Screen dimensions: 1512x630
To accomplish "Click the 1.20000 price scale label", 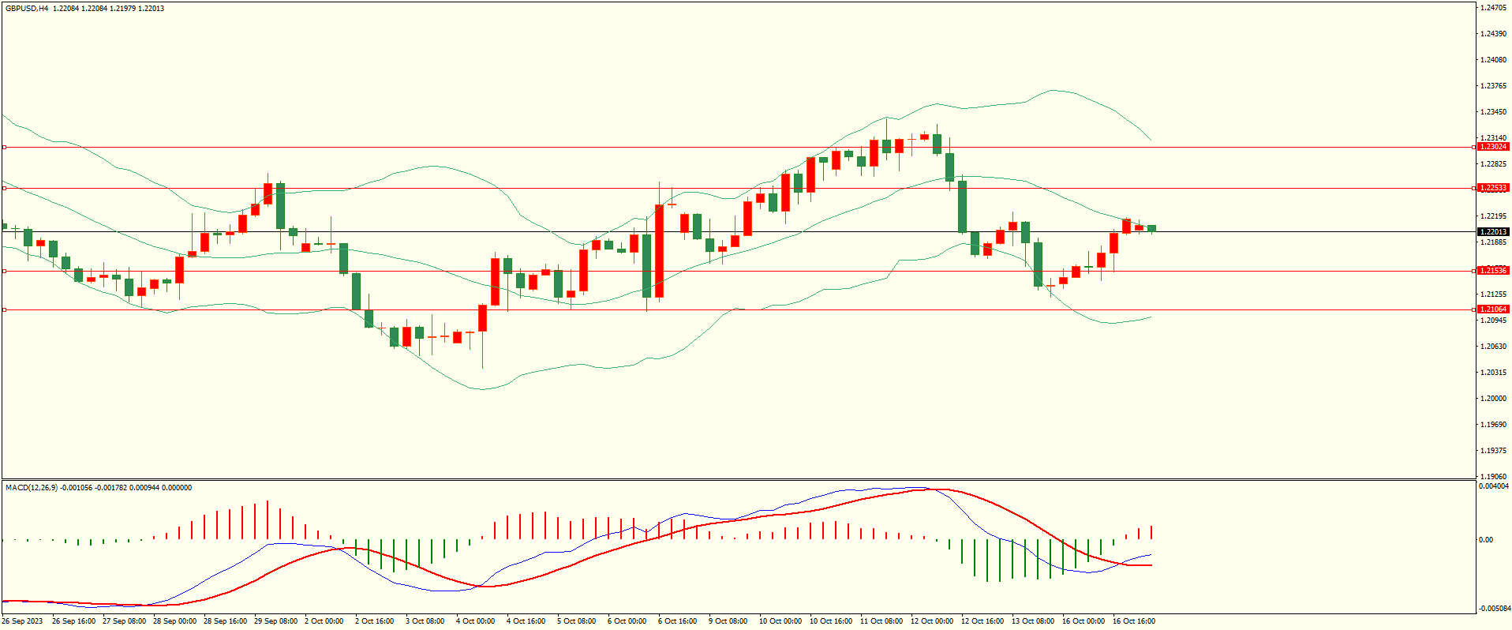I will [x=1493, y=399].
